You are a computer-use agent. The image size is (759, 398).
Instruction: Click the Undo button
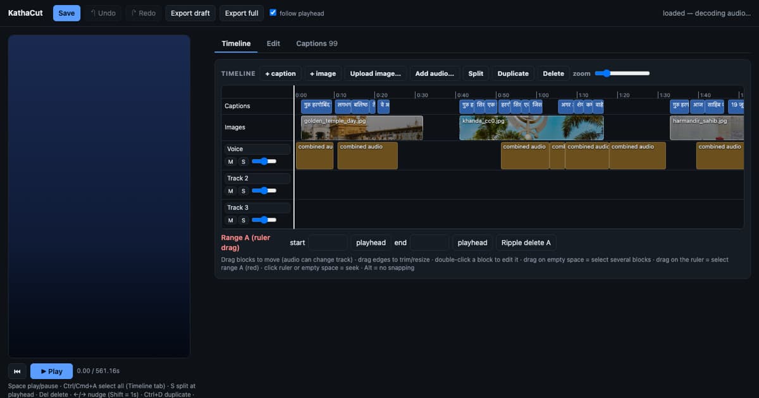tap(103, 13)
